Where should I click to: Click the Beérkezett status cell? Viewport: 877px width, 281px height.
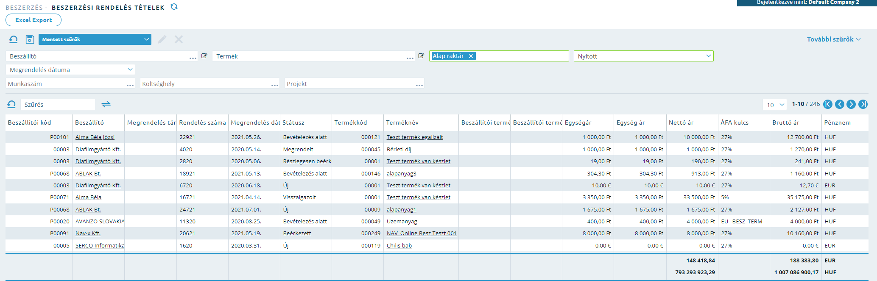[x=306, y=233]
